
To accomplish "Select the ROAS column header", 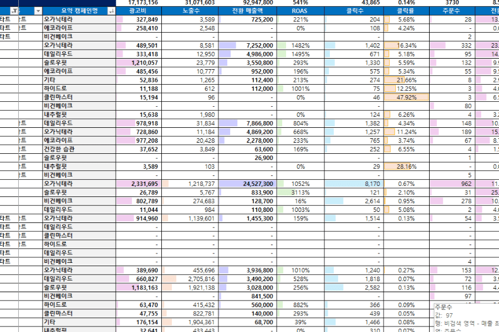I will [x=301, y=11].
